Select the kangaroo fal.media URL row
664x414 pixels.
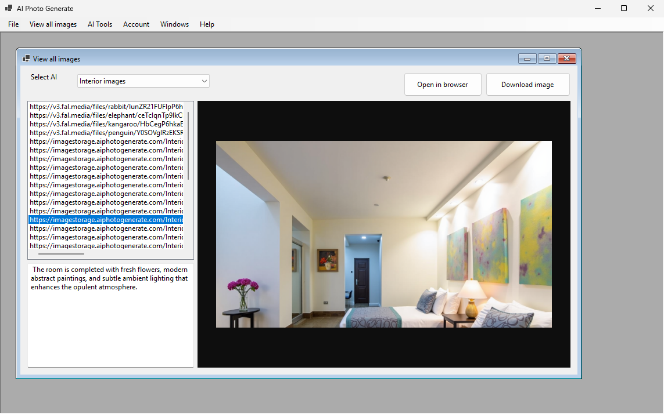(106, 124)
